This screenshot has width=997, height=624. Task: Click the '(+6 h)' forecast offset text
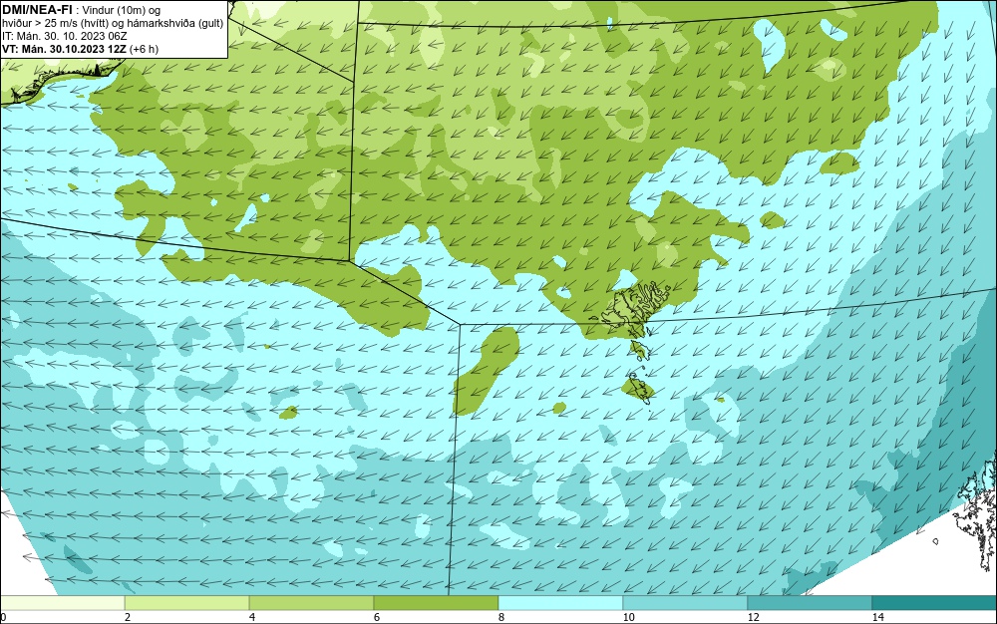coord(144,48)
